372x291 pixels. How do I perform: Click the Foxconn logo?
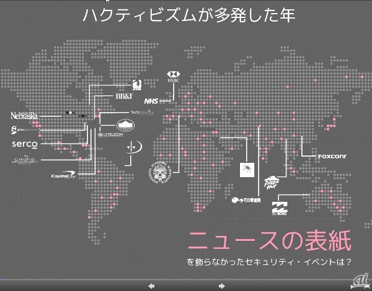(332, 157)
